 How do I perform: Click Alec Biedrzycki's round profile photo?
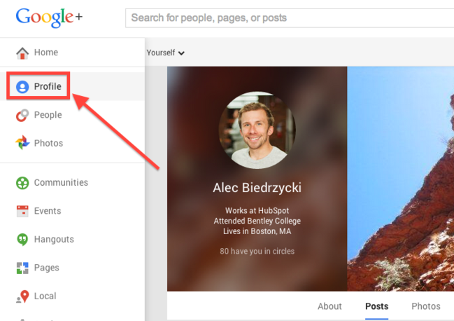(257, 130)
